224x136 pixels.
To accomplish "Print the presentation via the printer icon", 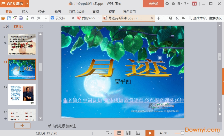I will click(x=21, y=18).
